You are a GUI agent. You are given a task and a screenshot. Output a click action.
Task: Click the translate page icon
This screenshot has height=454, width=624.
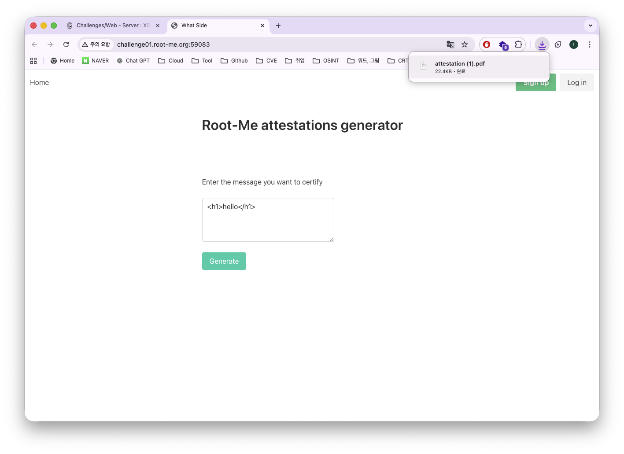[x=450, y=44]
